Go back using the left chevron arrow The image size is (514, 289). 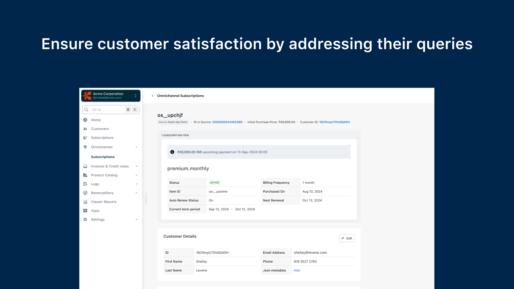tap(152, 96)
